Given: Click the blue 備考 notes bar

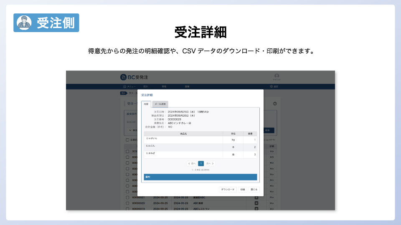Looking at the screenshot, I should [x=200, y=177].
